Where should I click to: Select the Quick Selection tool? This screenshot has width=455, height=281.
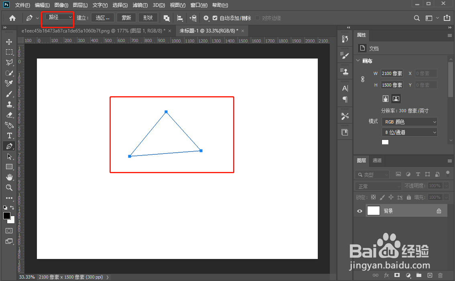pos(9,73)
